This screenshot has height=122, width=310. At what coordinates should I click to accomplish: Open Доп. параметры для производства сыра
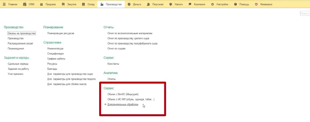[x=70, y=74]
